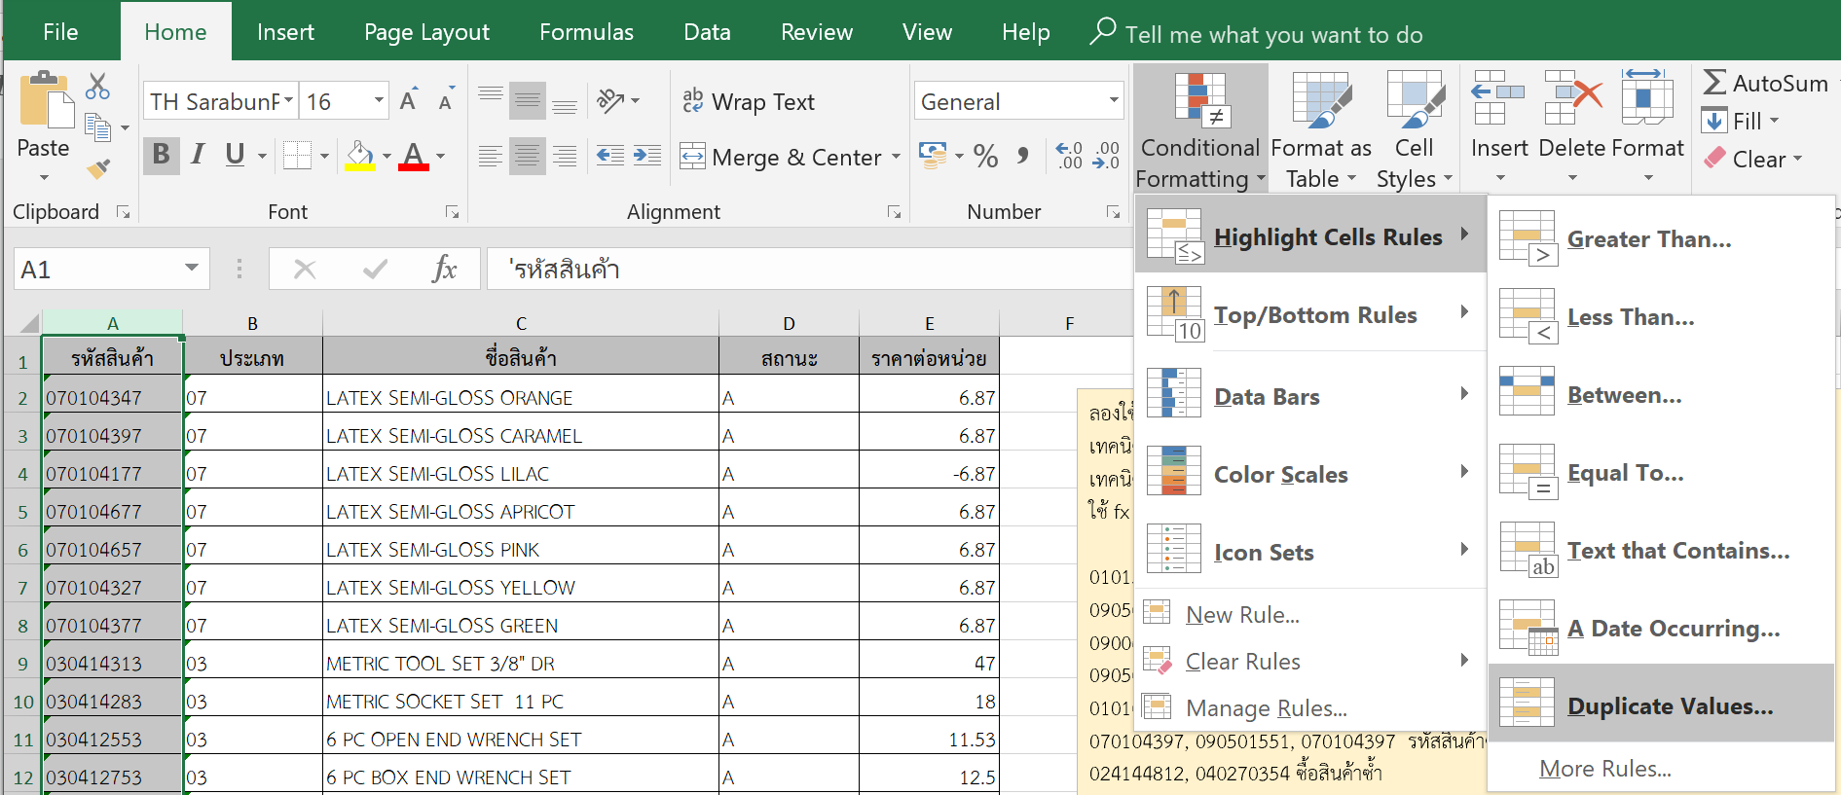Click the Conditional Formatting button
This screenshot has width=1841, height=795.
click(x=1200, y=128)
